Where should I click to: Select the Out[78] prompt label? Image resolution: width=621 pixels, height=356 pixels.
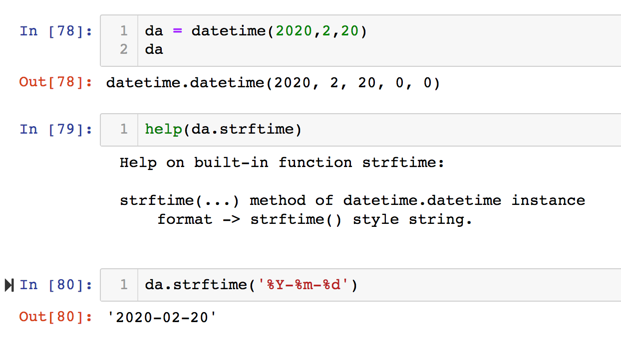click(x=56, y=82)
